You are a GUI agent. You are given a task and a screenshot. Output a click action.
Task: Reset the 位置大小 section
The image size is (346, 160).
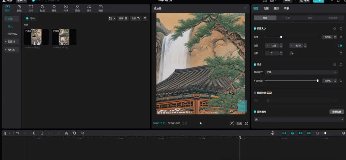pos(334,29)
